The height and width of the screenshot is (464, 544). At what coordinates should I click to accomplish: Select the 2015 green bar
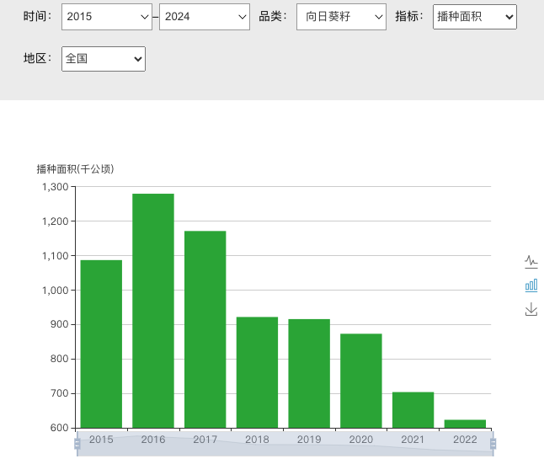point(101,344)
